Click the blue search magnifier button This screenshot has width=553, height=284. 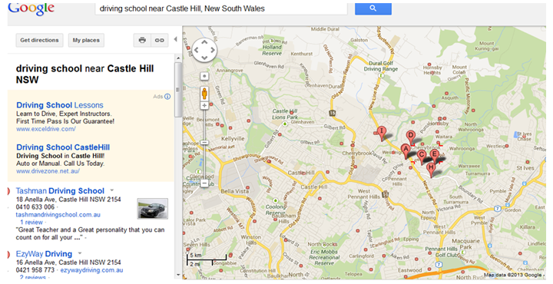click(373, 8)
